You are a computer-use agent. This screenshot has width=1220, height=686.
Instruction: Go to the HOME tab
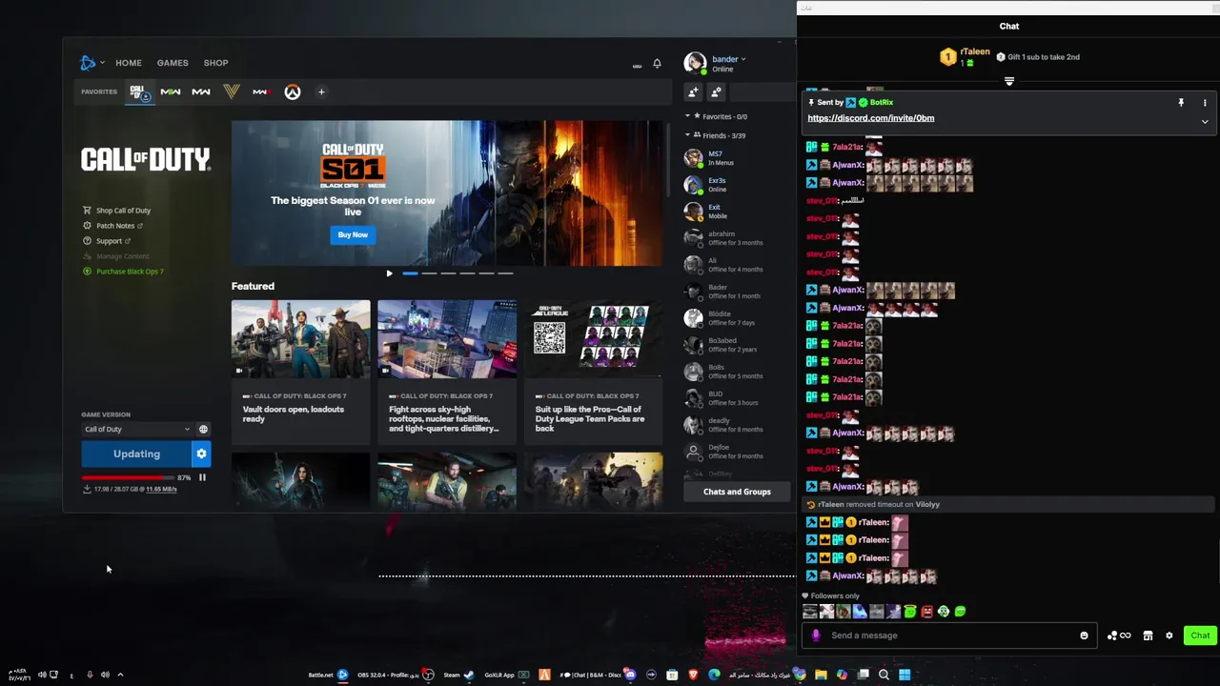pos(129,63)
